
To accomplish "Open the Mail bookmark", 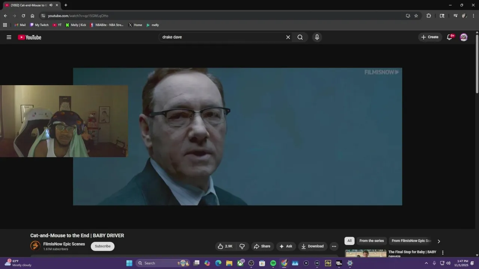I will tap(20, 25).
